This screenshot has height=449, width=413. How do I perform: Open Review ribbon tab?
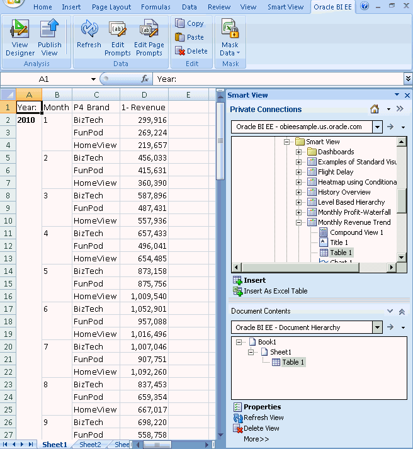(219, 7)
